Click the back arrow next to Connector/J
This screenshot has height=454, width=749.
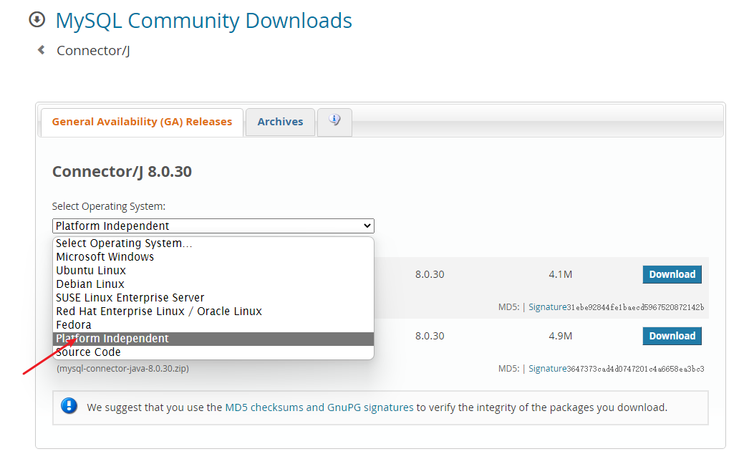42,50
